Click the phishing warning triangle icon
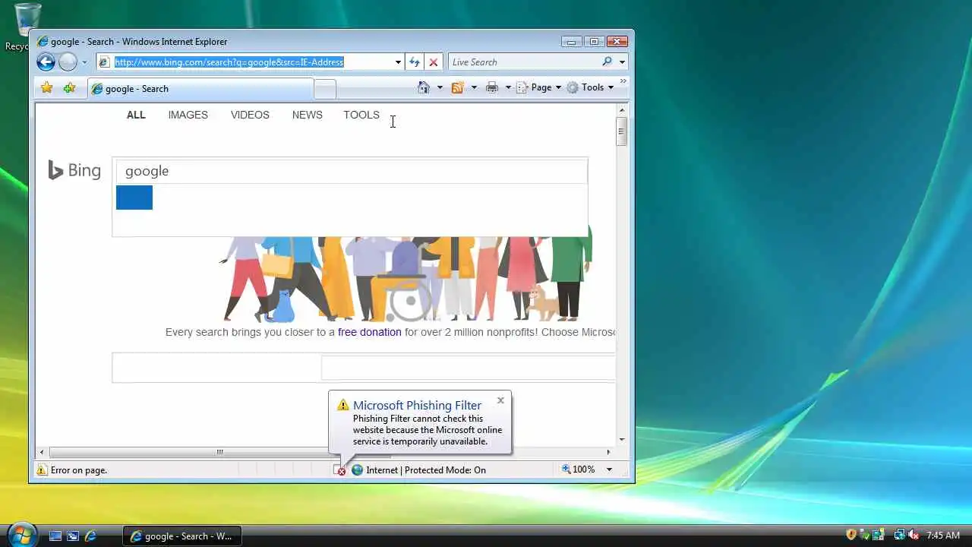The width and height of the screenshot is (972, 547). [343, 405]
